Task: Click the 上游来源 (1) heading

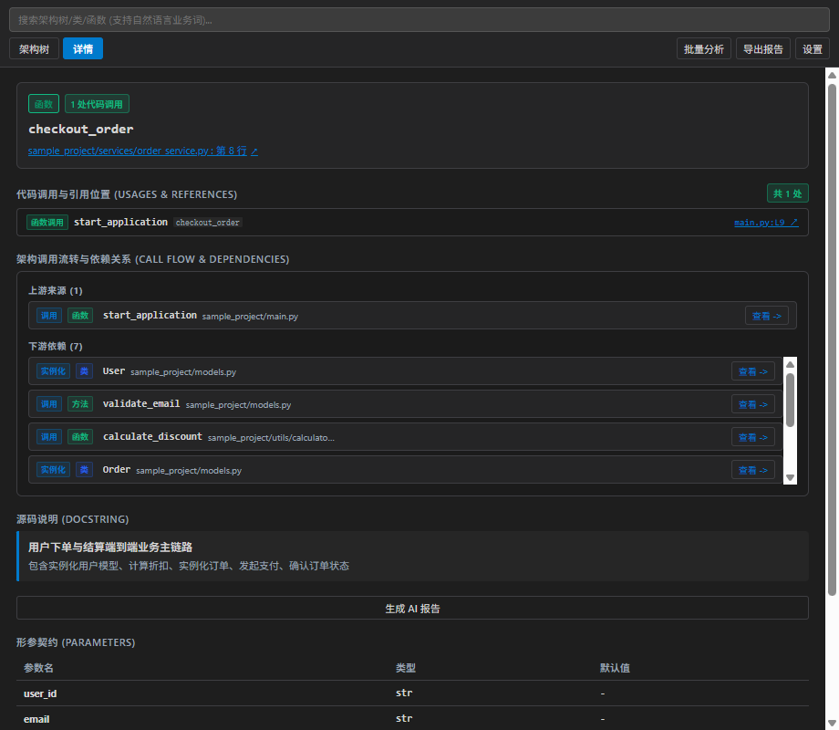Action: point(55,290)
